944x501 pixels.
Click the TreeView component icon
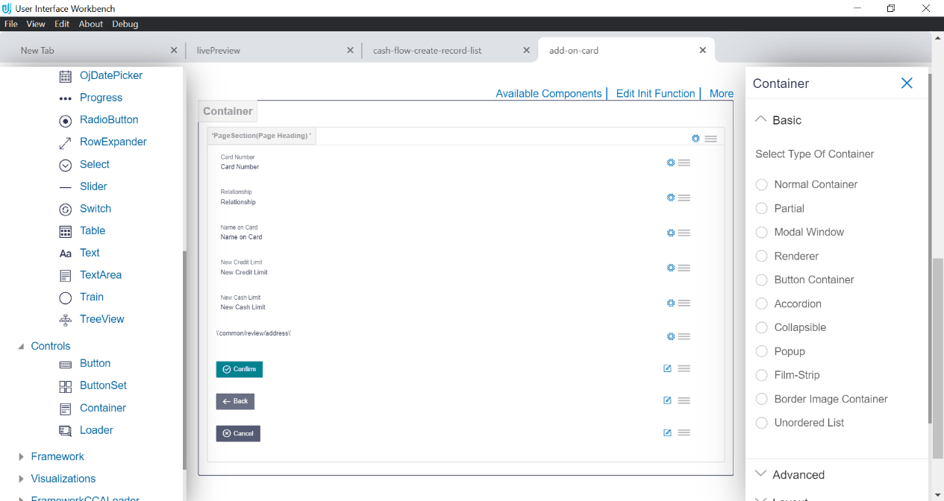(x=65, y=319)
